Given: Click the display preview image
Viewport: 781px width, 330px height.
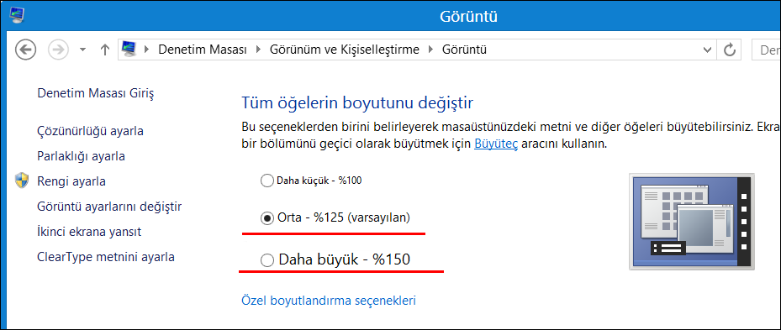Looking at the screenshot, I should coord(692,222).
